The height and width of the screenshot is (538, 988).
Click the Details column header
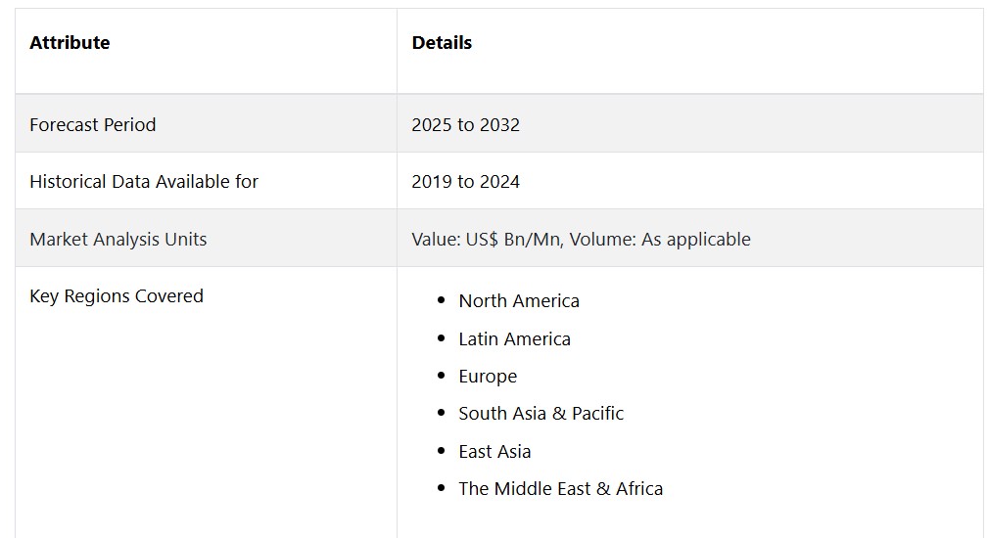442,43
